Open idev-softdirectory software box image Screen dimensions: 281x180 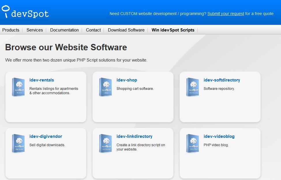click(192, 87)
